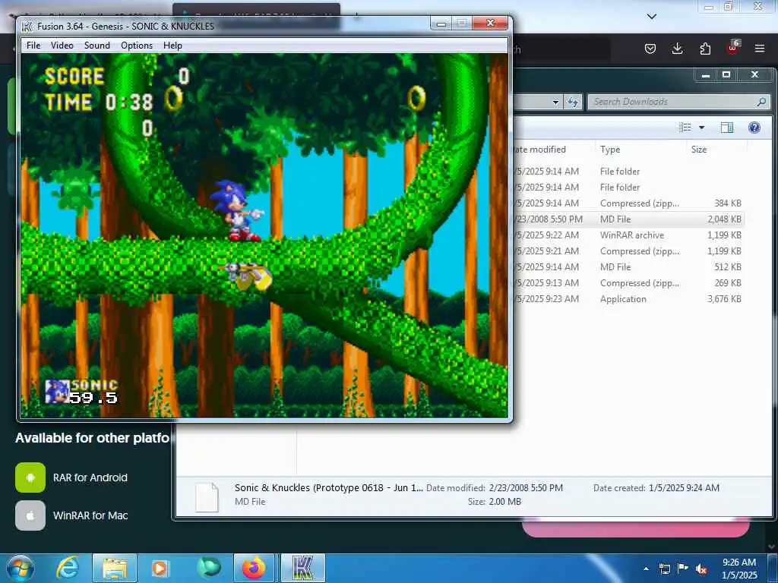Click the teal swirl taskbar icon
The height and width of the screenshot is (583, 778).
coord(209,568)
